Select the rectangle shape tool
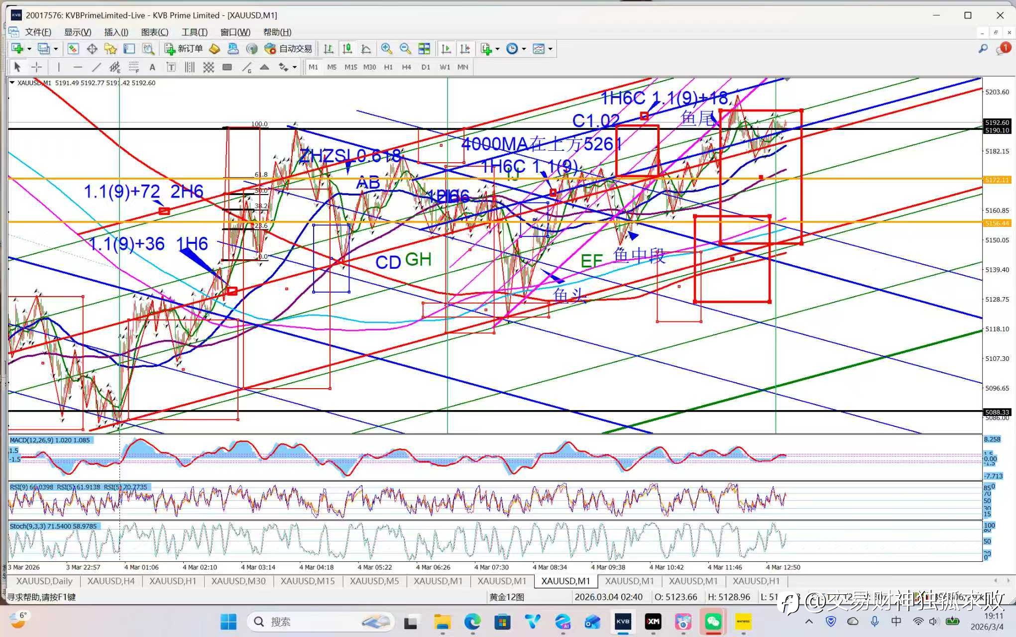Screen dimensions: 1016x637 (x=227, y=67)
